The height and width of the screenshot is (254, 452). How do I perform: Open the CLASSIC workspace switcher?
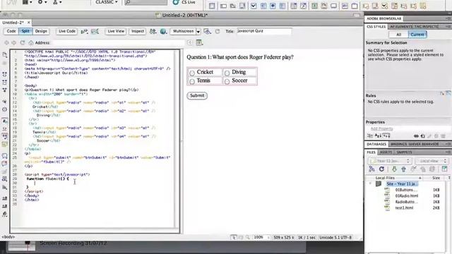coord(107,2)
